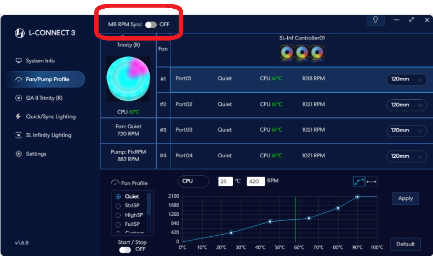The image size is (433, 256).
Task: Close the L-Connect window
Action: tap(426, 20)
